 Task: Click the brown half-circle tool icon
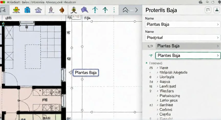tap(62, 10)
